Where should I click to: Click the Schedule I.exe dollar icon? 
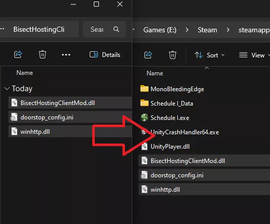pos(144,117)
